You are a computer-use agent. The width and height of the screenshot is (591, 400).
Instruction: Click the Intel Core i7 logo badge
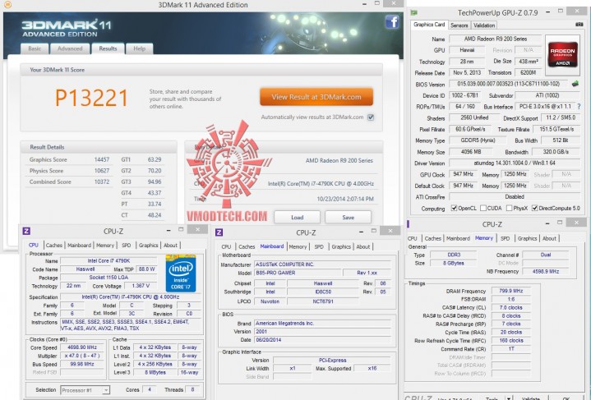181,274
